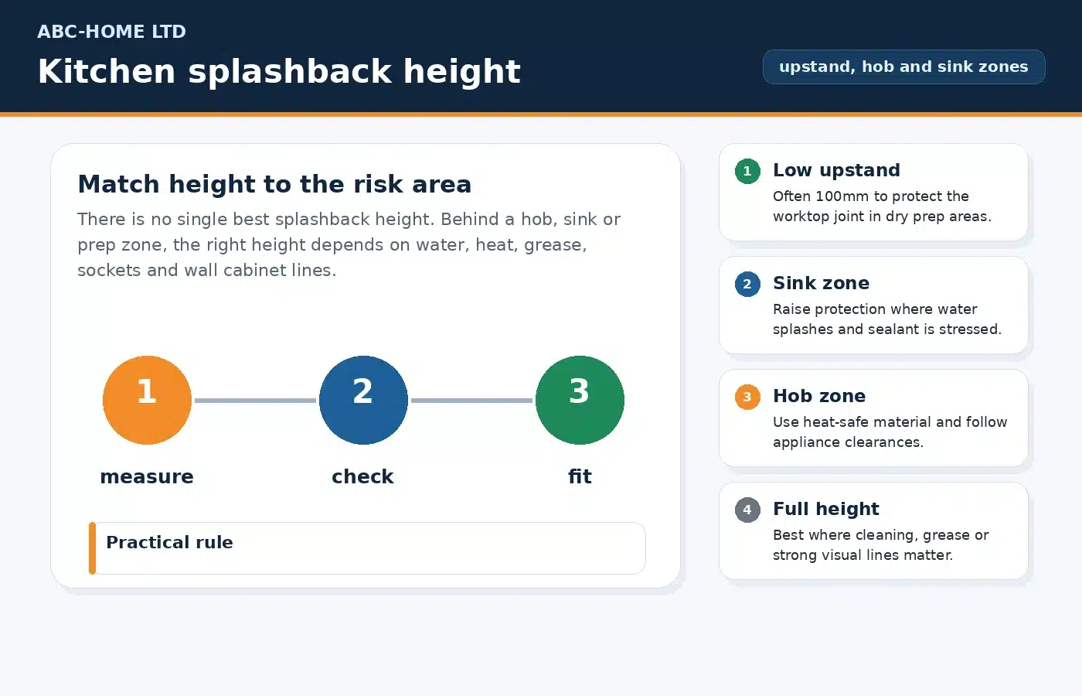Open the Full height card heading
Image resolution: width=1082 pixels, height=696 pixels.
[826, 509]
